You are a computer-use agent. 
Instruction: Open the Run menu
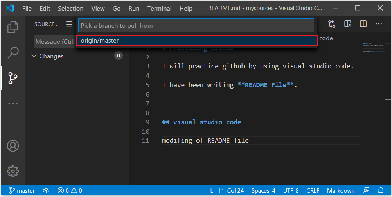(x=134, y=9)
